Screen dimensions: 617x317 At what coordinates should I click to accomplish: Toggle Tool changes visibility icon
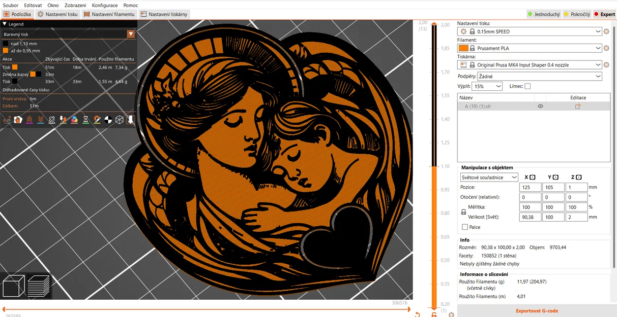[63, 120]
